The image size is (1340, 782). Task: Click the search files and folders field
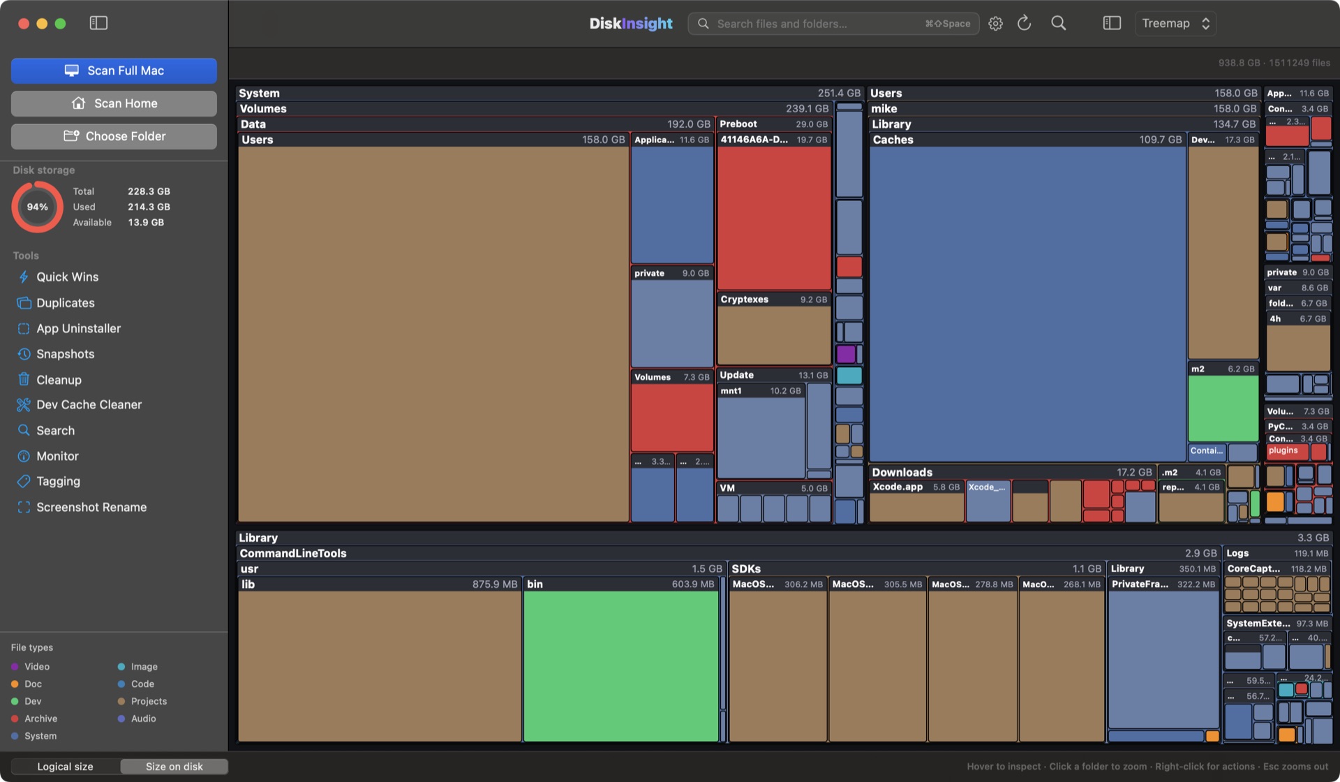[x=833, y=23]
